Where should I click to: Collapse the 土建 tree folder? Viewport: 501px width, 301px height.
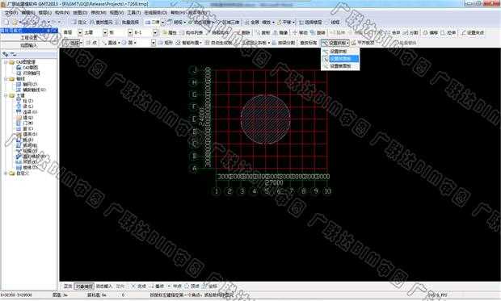pyautogui.click(x=6, y=95)
